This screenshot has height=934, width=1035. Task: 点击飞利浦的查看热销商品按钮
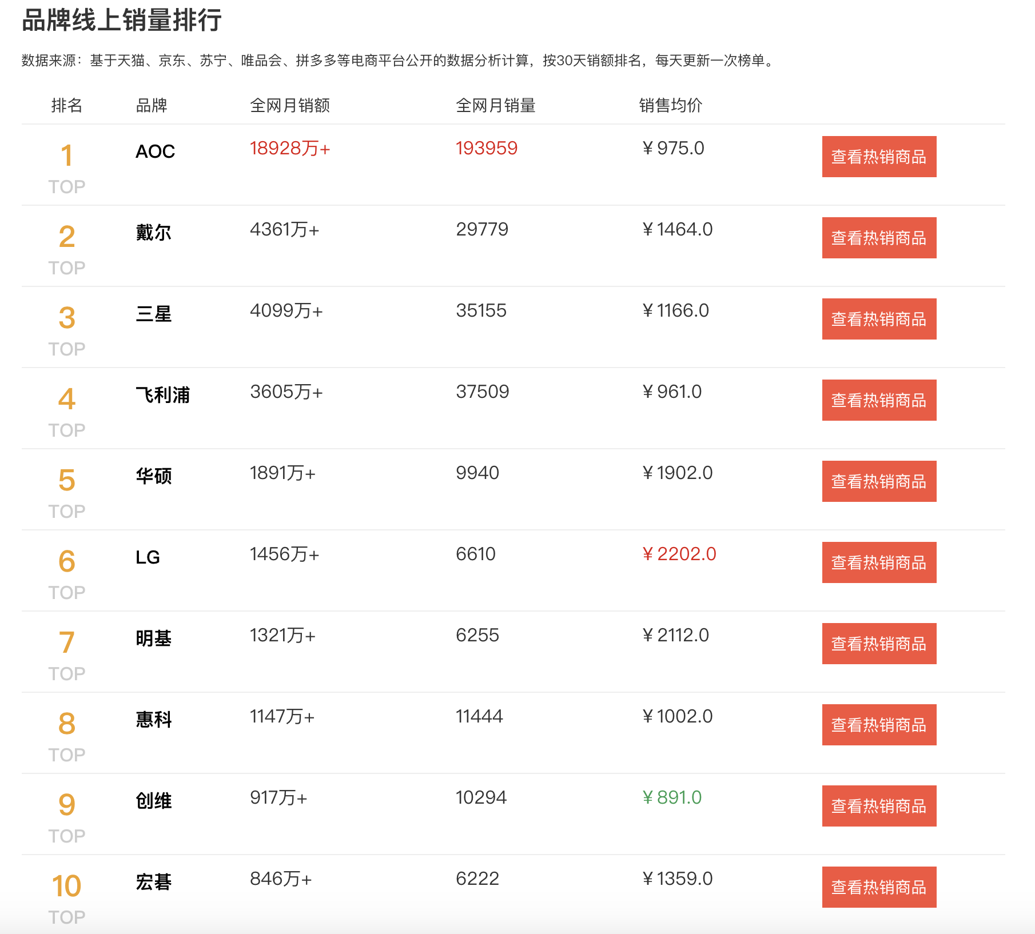click(x=879, y=400)
